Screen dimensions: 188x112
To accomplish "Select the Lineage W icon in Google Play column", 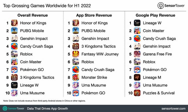I will (x=137, y=23).
